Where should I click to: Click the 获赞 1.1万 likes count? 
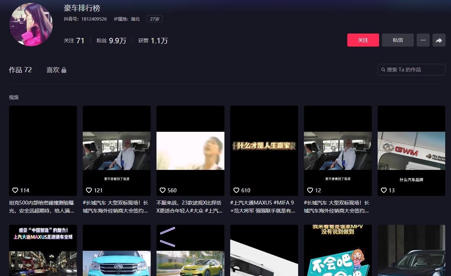tap(153, 41)
